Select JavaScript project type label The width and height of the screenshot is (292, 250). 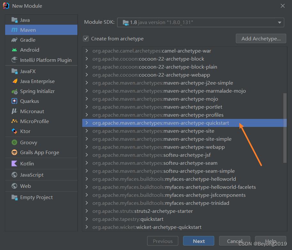point(32,175)
